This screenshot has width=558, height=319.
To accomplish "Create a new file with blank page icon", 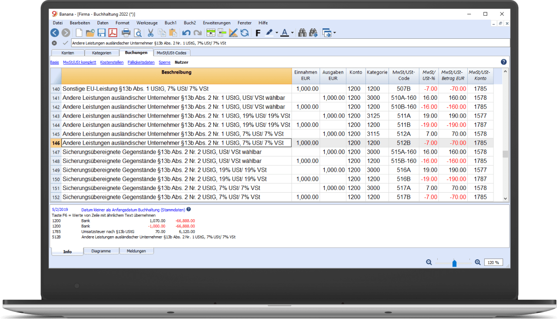I will point(79,33).
